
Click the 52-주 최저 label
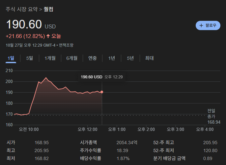click(164, 150)
